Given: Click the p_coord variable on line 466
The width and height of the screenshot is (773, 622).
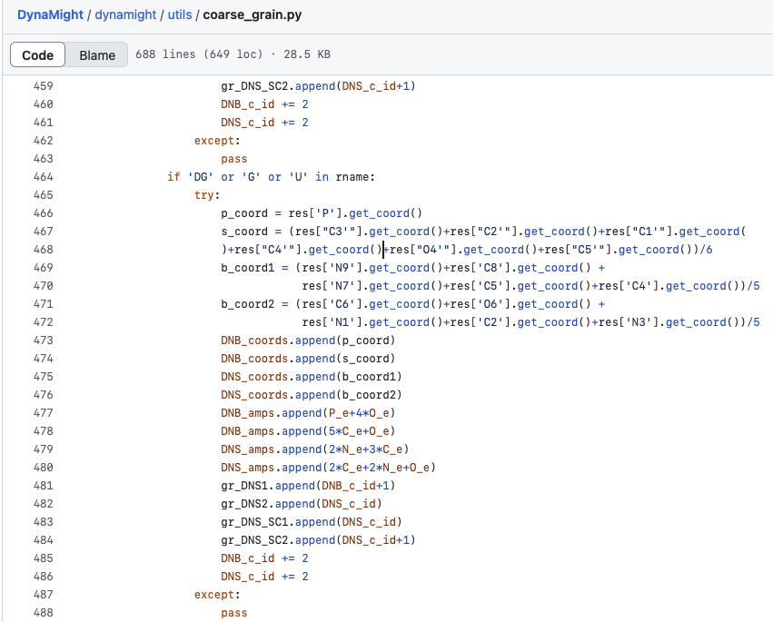Looking at the screenshot, I should (244, 213).
